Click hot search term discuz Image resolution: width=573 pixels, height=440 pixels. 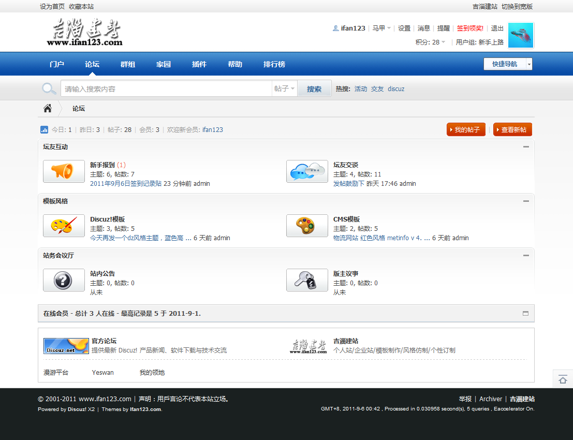pos(396,89)
